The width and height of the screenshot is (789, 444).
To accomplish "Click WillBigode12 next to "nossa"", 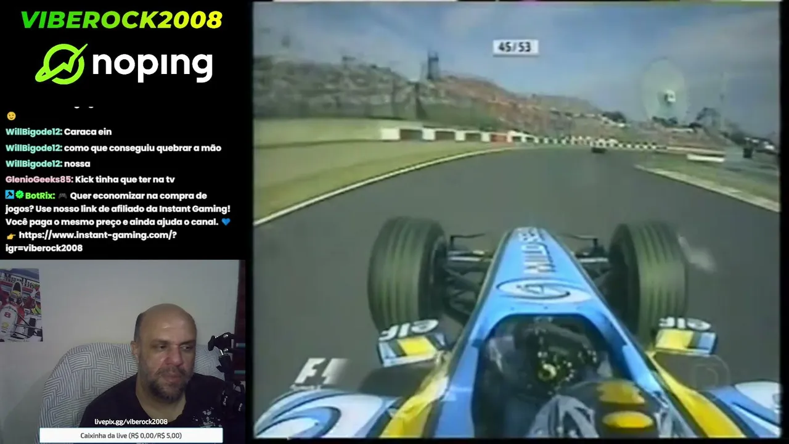I will [x=33, y=163].
